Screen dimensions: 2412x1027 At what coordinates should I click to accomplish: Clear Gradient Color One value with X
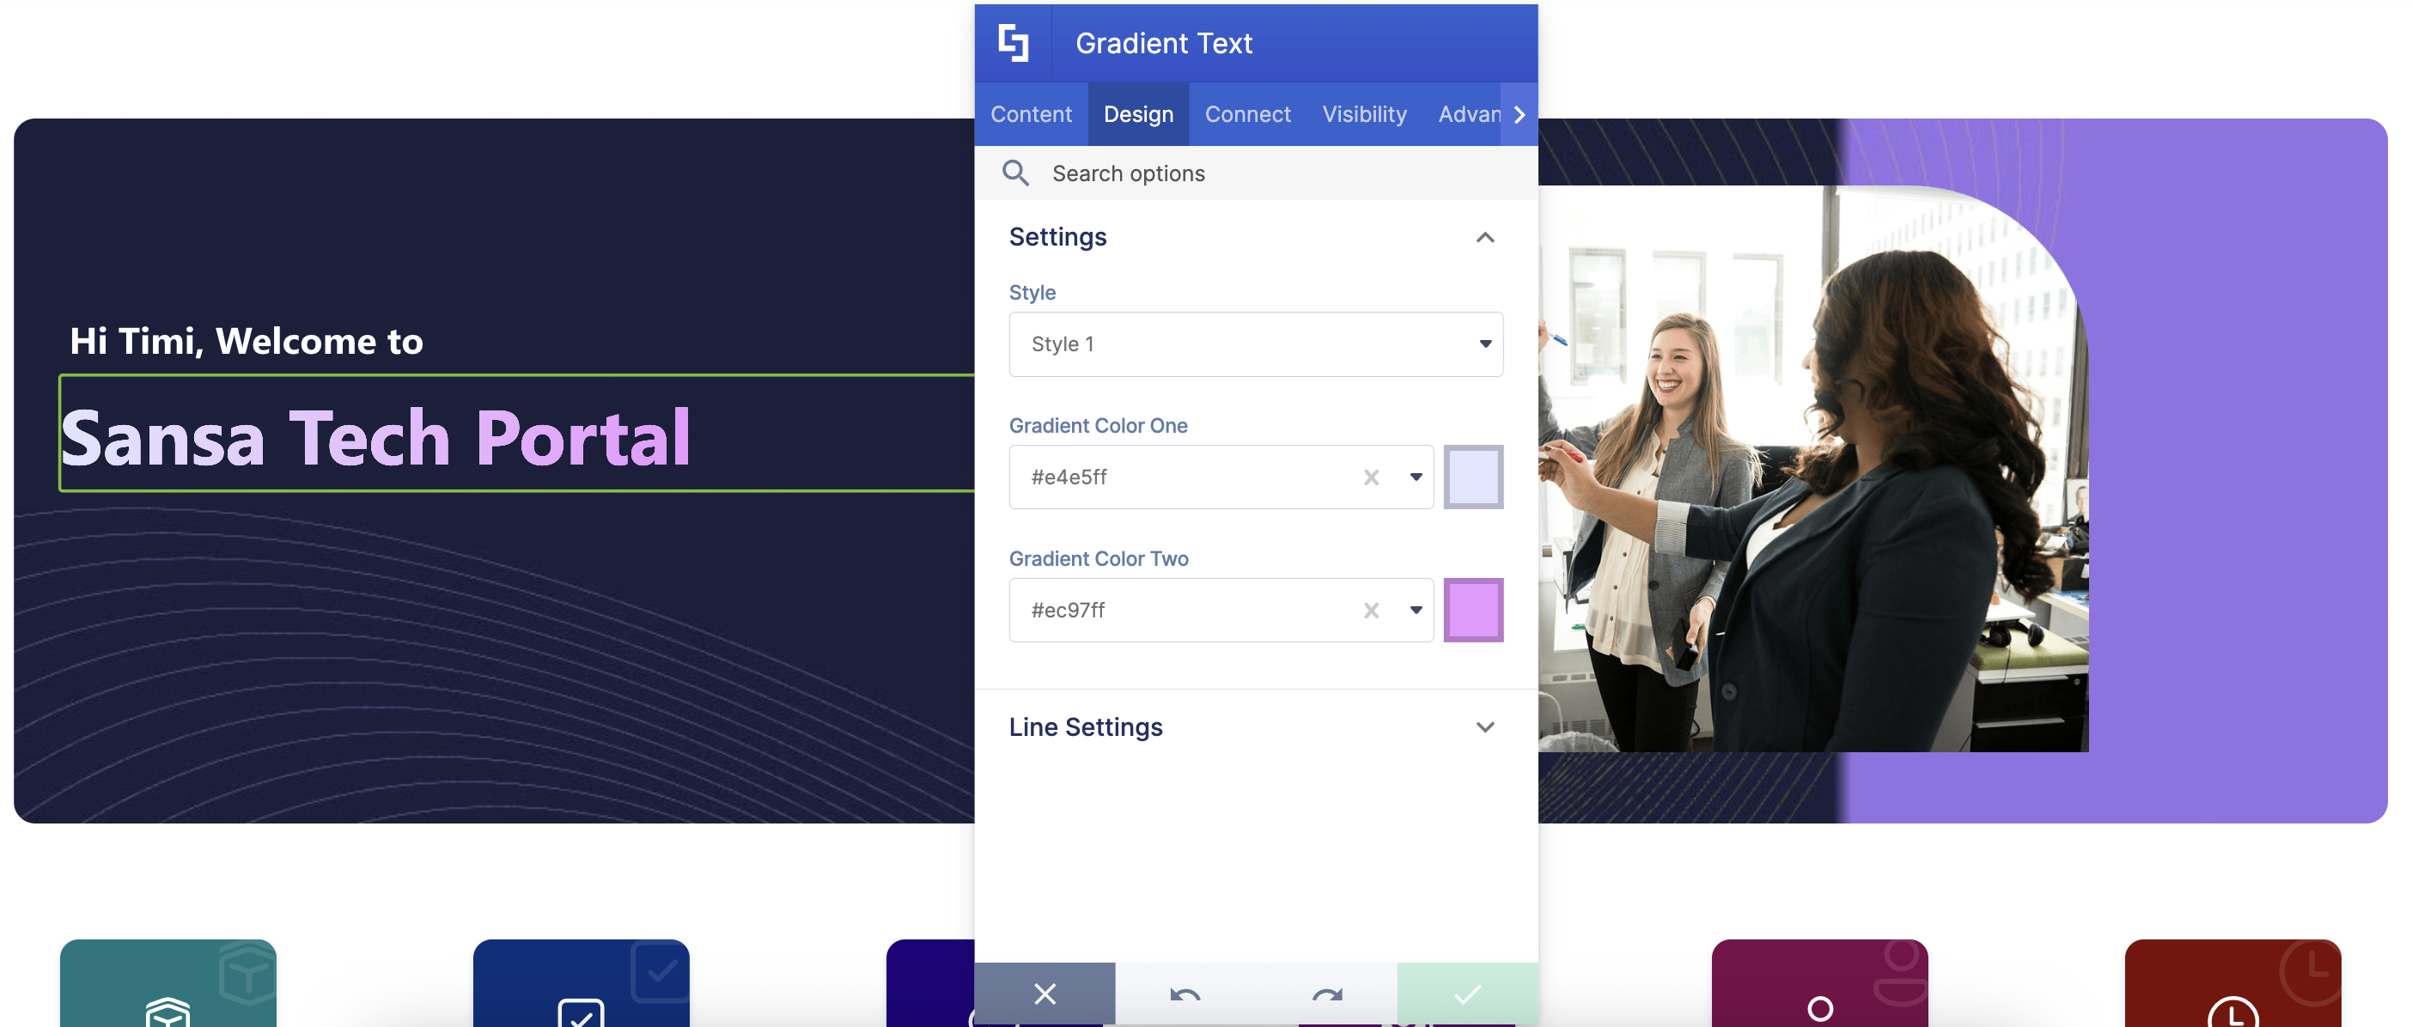[1371, 477]
